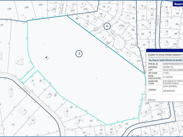Screen dimensions: 183x137
Task: Select parcel labeled (35)
Action: [x=9, y=9]
